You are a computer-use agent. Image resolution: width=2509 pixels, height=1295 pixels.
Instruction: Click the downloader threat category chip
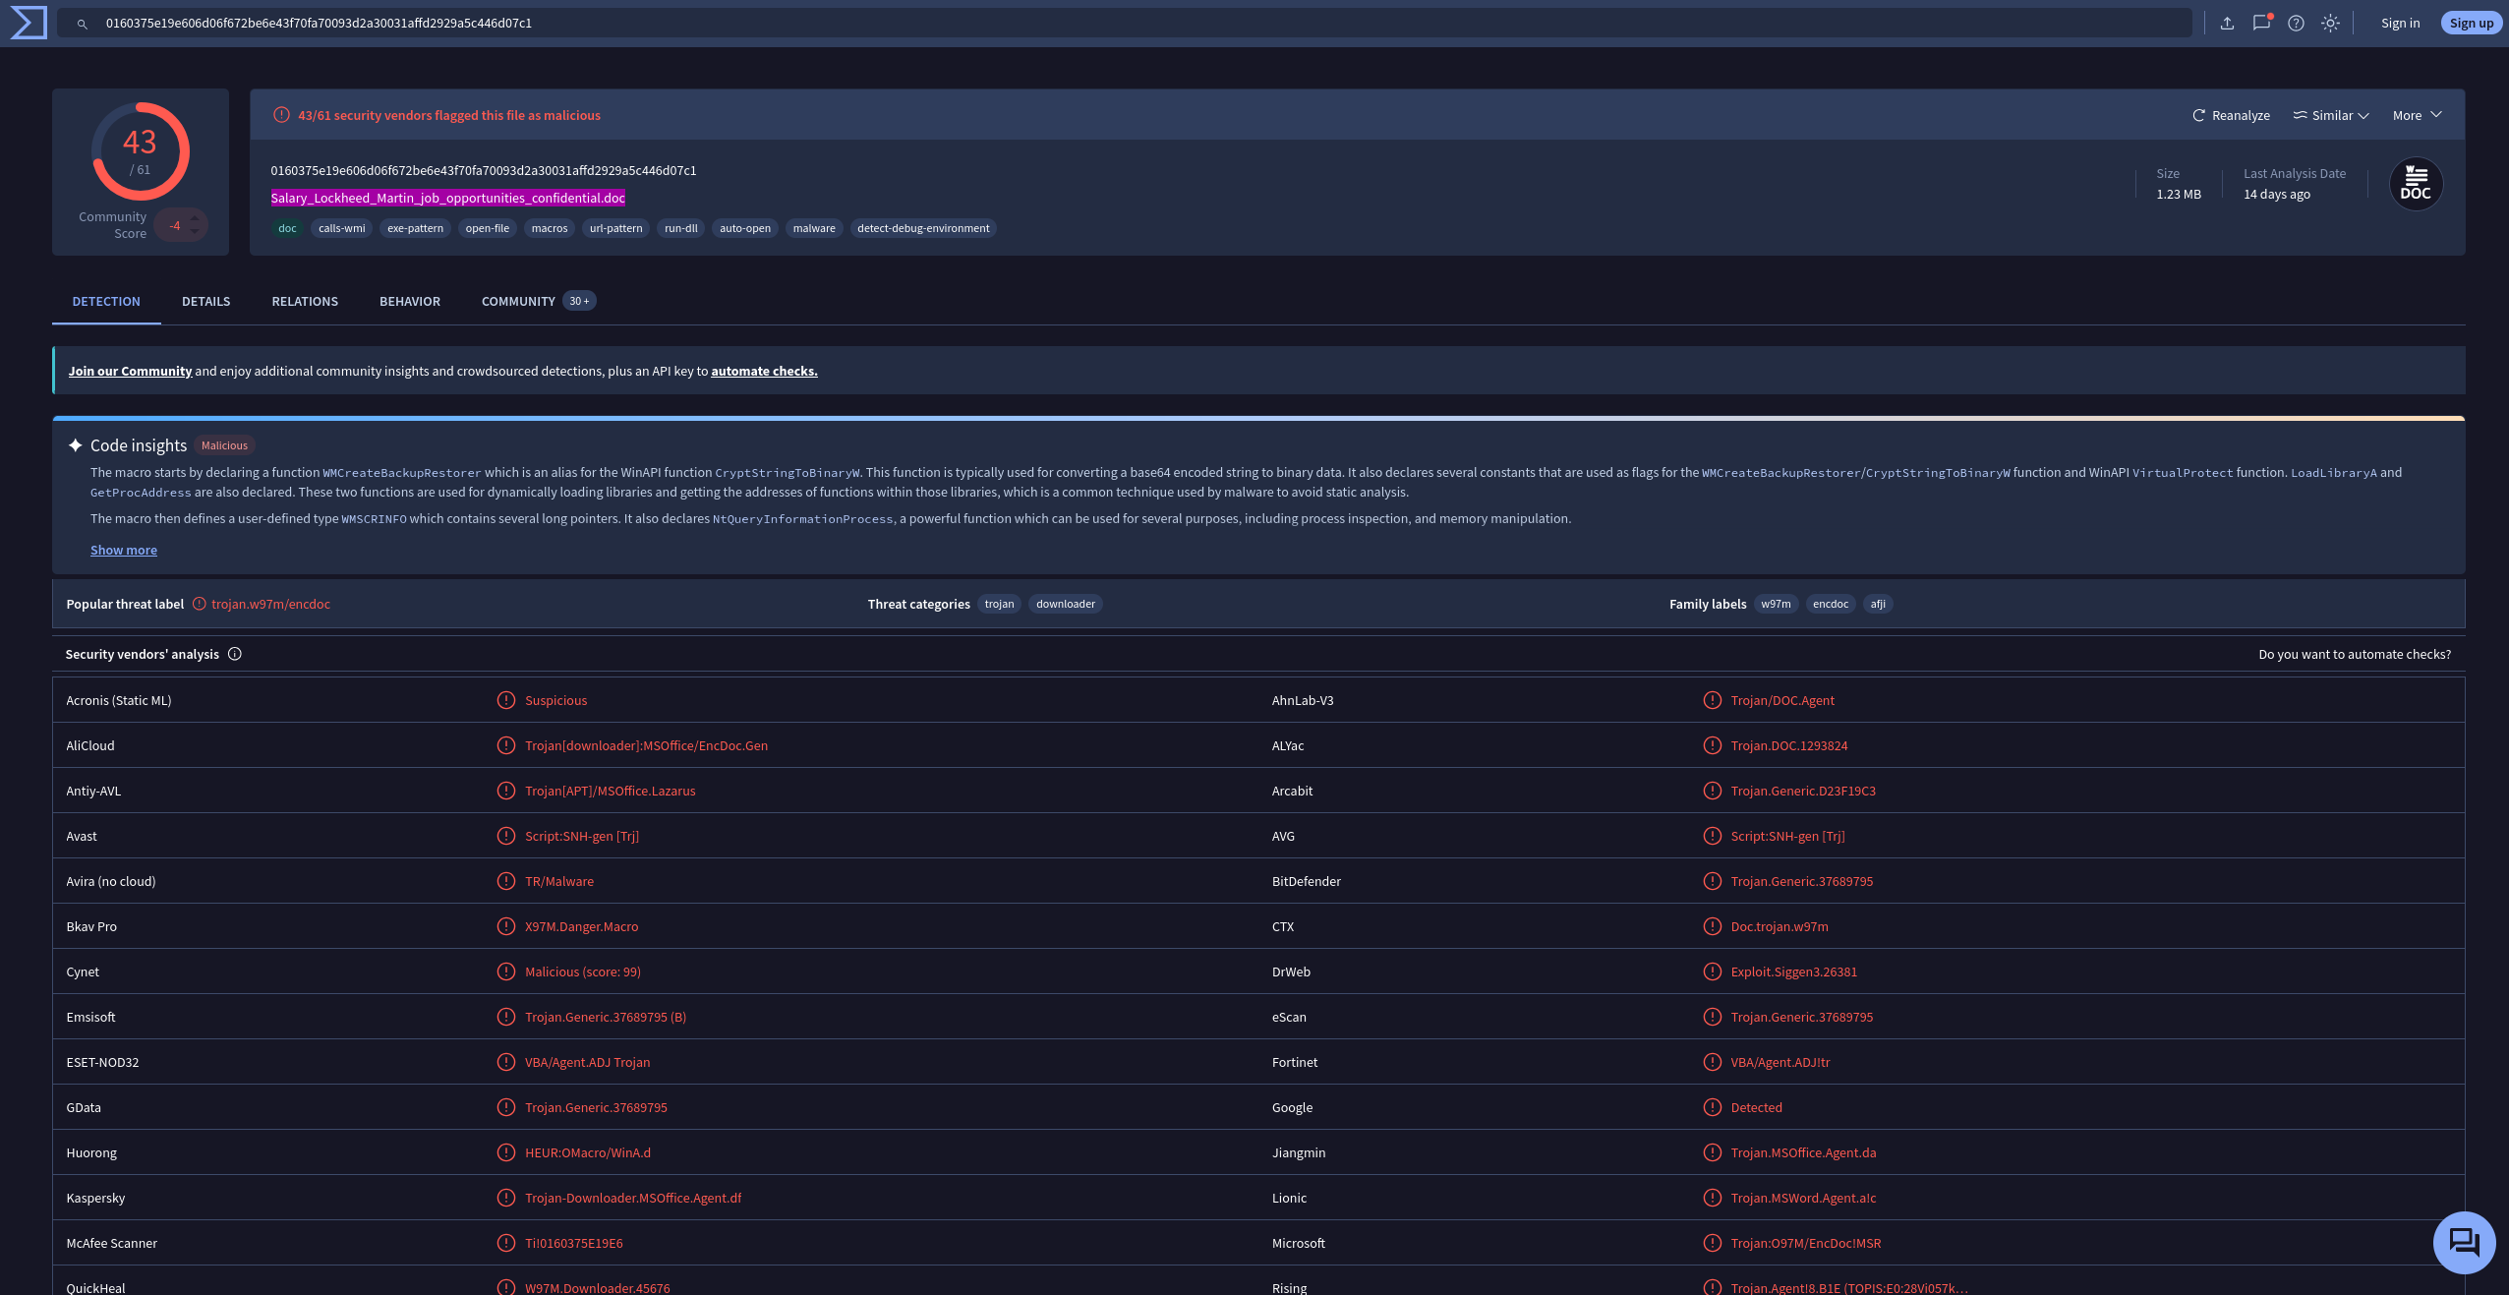(x=1066, y=604)
